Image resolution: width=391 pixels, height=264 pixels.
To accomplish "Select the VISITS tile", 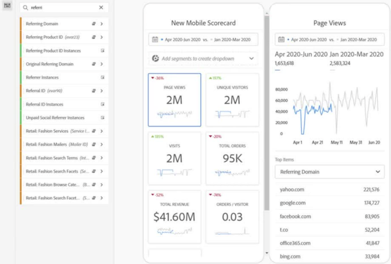I will pyautogui.click(x=174, y=158).
